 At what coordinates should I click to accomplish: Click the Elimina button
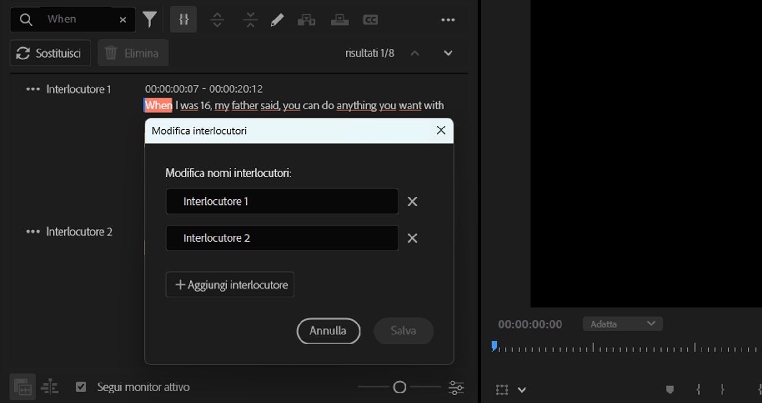click(133, 53)
